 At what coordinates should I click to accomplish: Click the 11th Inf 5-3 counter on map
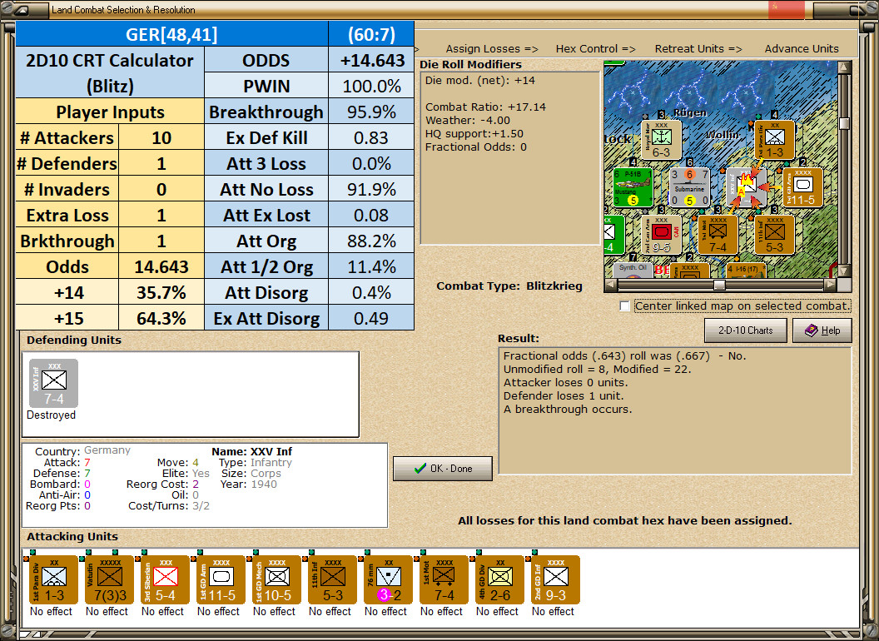tap(775, 235)
